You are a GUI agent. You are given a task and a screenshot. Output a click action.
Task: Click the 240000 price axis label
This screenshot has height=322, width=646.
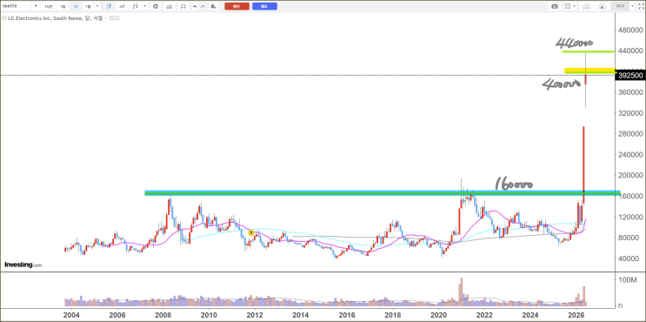[631, 155]
